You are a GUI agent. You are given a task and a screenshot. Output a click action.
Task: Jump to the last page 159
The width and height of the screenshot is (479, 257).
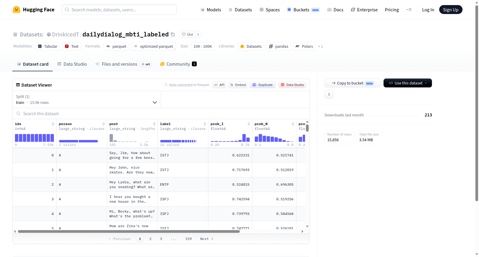[188, 239]
